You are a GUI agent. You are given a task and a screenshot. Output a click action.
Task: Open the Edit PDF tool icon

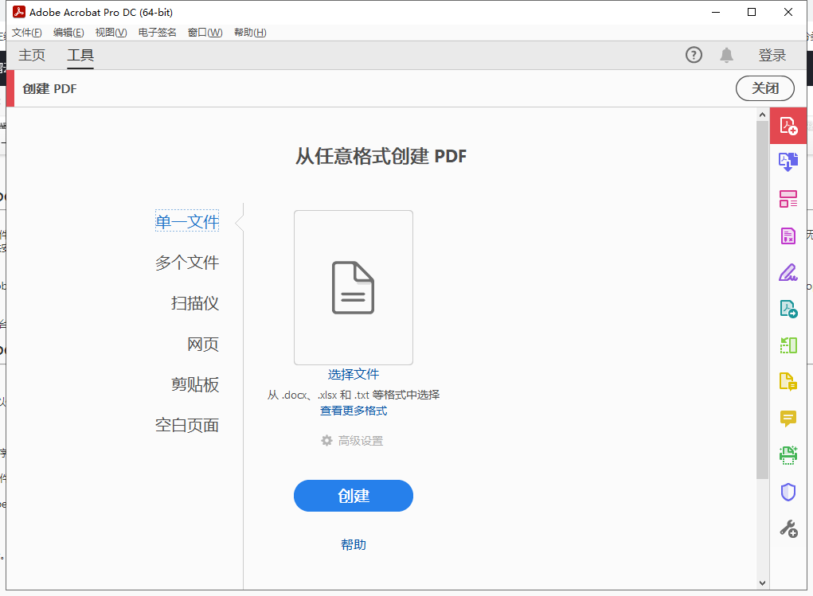click(788, 236)
